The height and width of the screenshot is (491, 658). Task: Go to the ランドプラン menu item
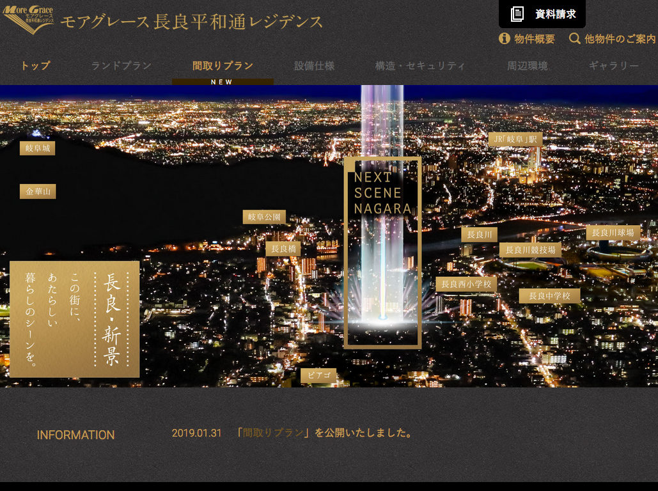(121, 66)
